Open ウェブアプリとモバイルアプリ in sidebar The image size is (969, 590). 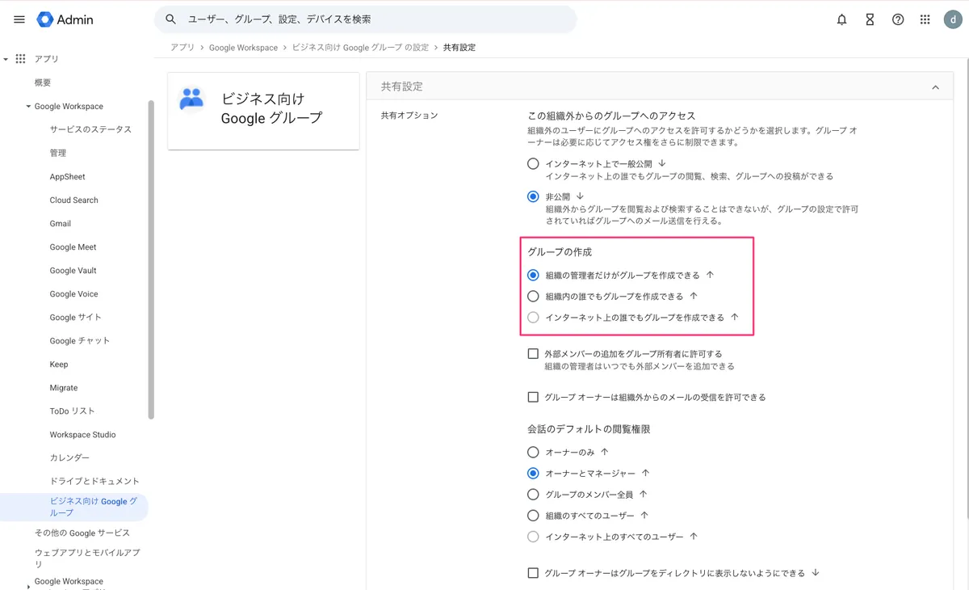[87, 558]
